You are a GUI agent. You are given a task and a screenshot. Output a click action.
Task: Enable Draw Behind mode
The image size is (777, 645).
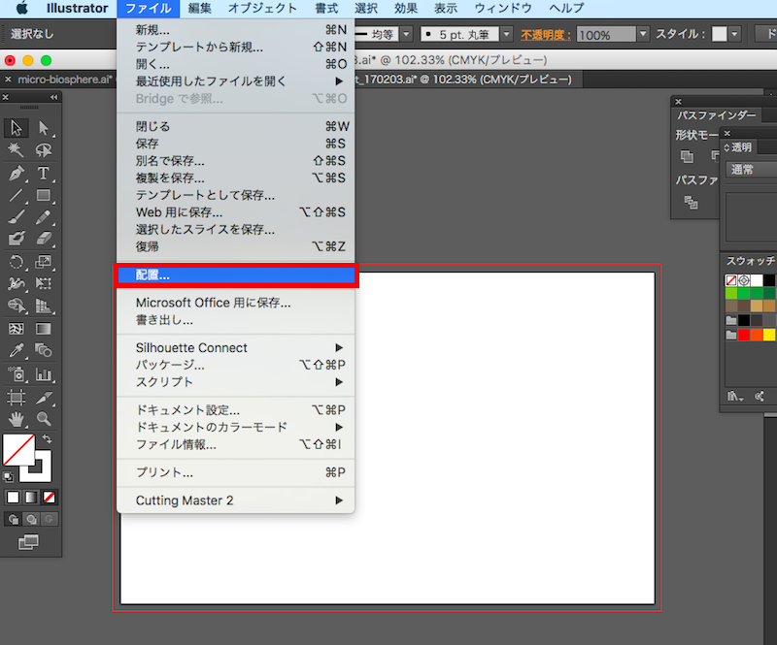(x=31, y=519)
